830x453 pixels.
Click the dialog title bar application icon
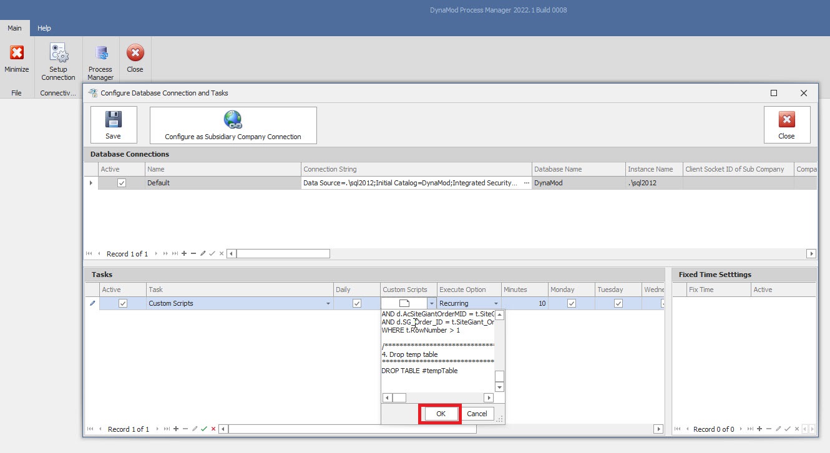(93, 93)
